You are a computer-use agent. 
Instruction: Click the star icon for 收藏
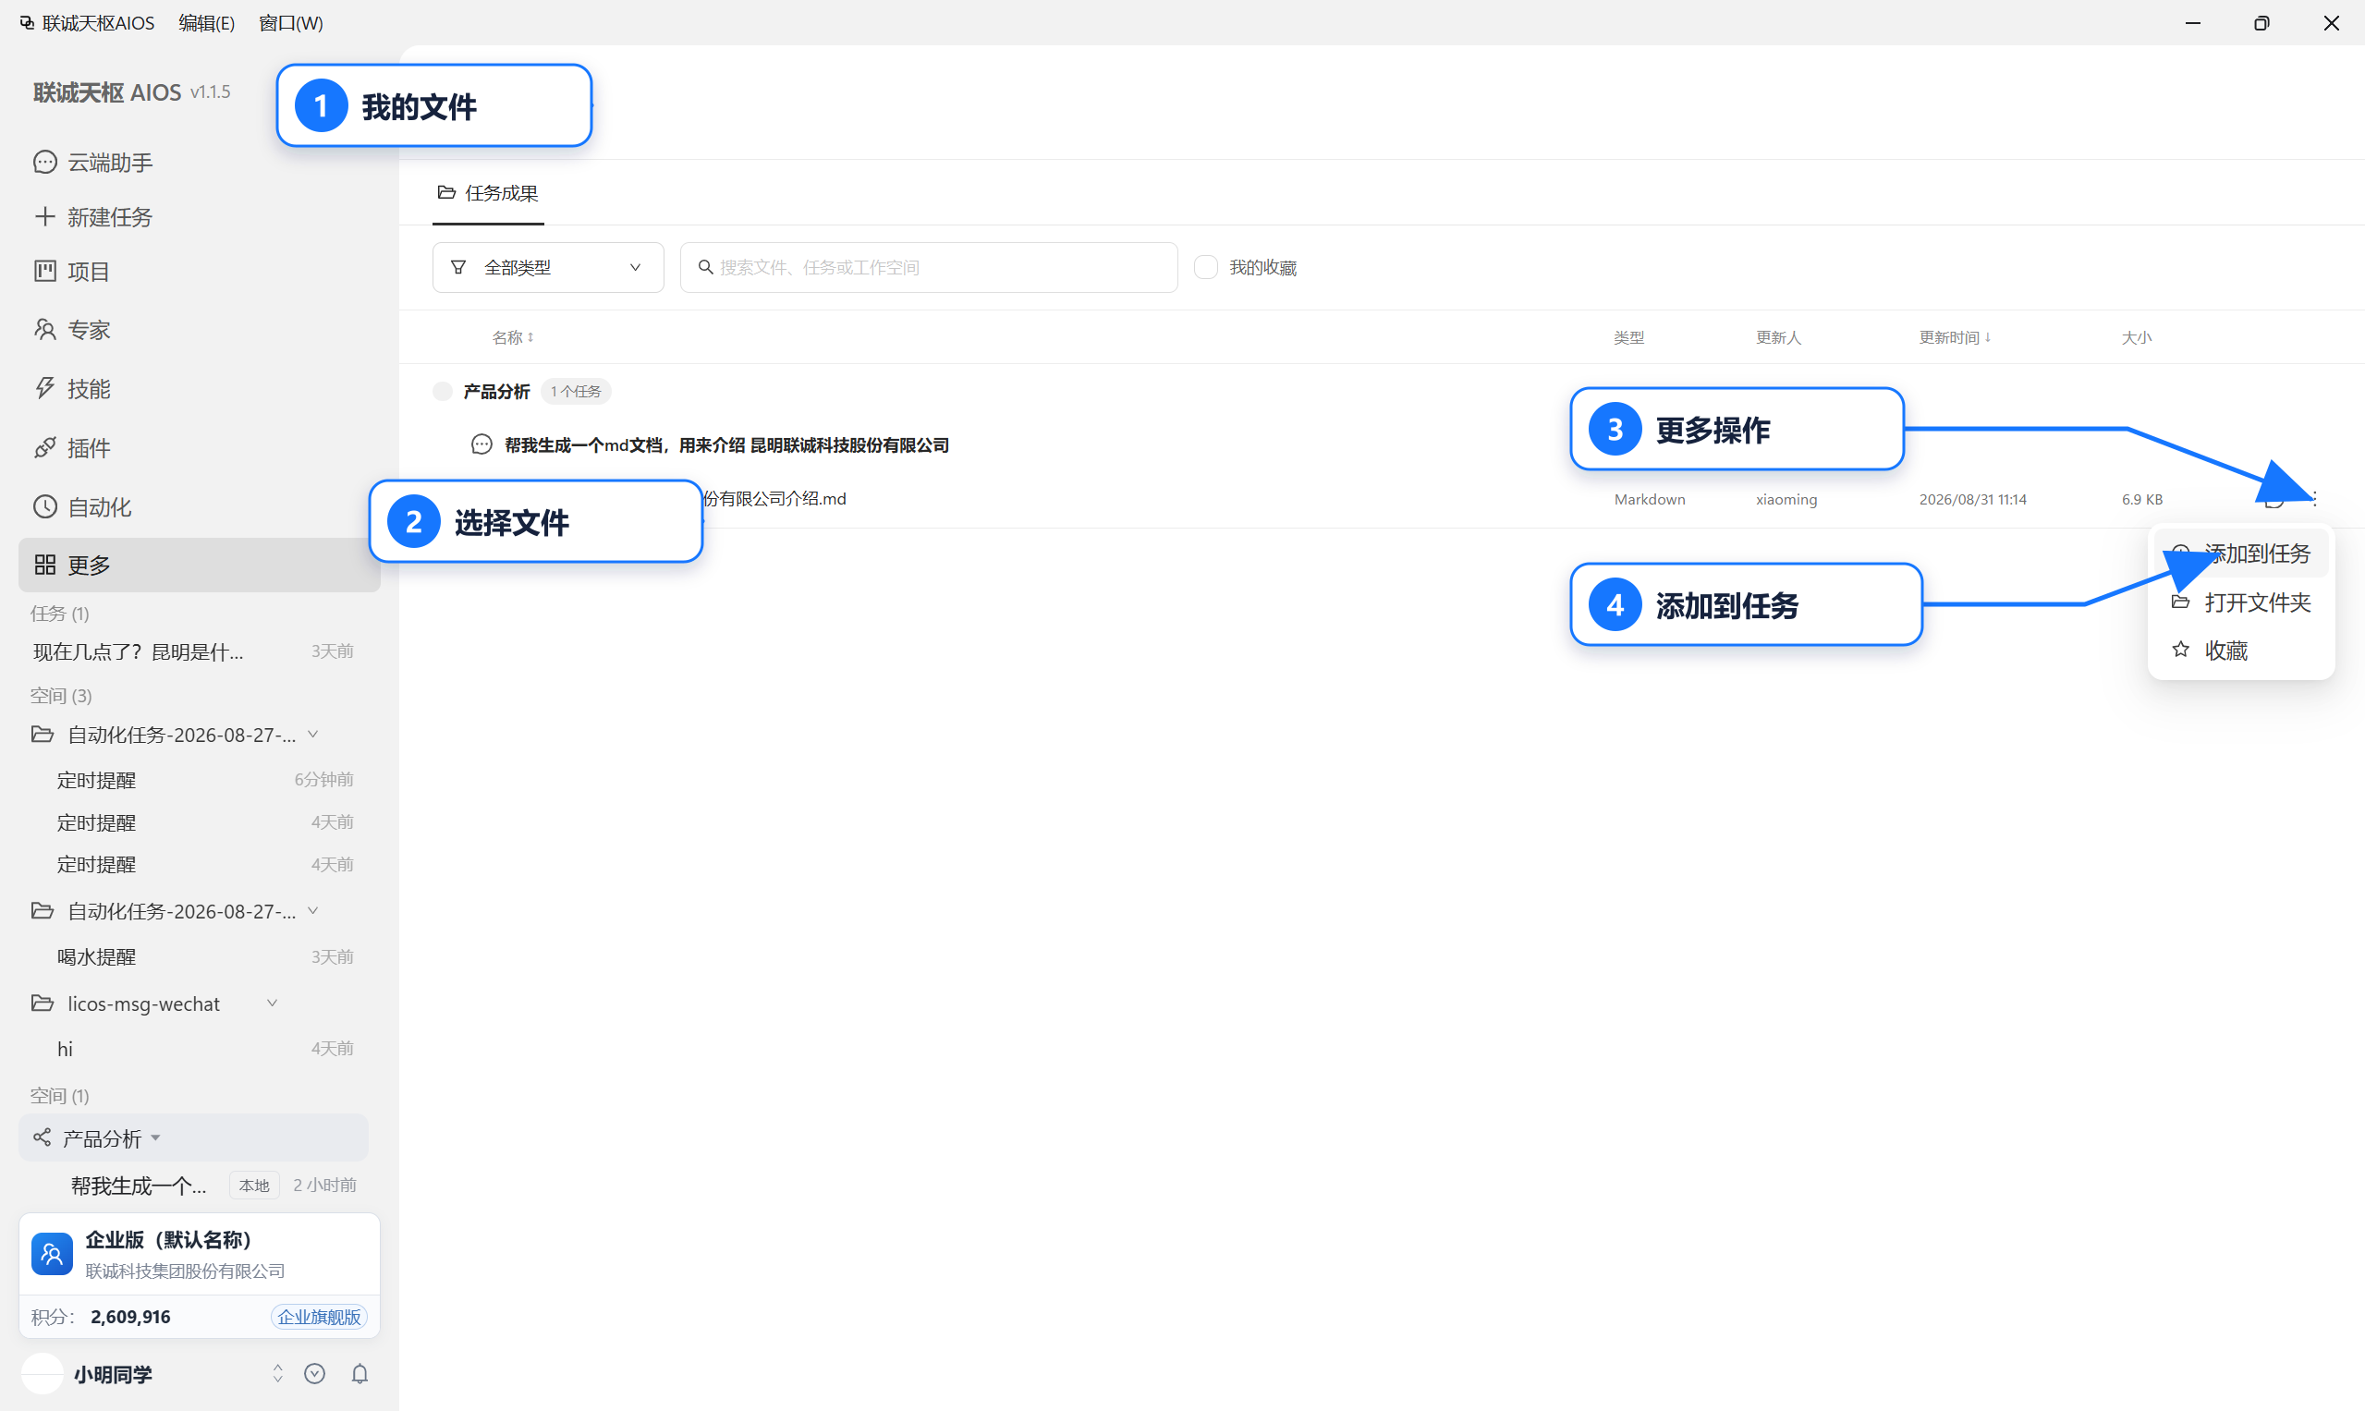click(2180, 650)
